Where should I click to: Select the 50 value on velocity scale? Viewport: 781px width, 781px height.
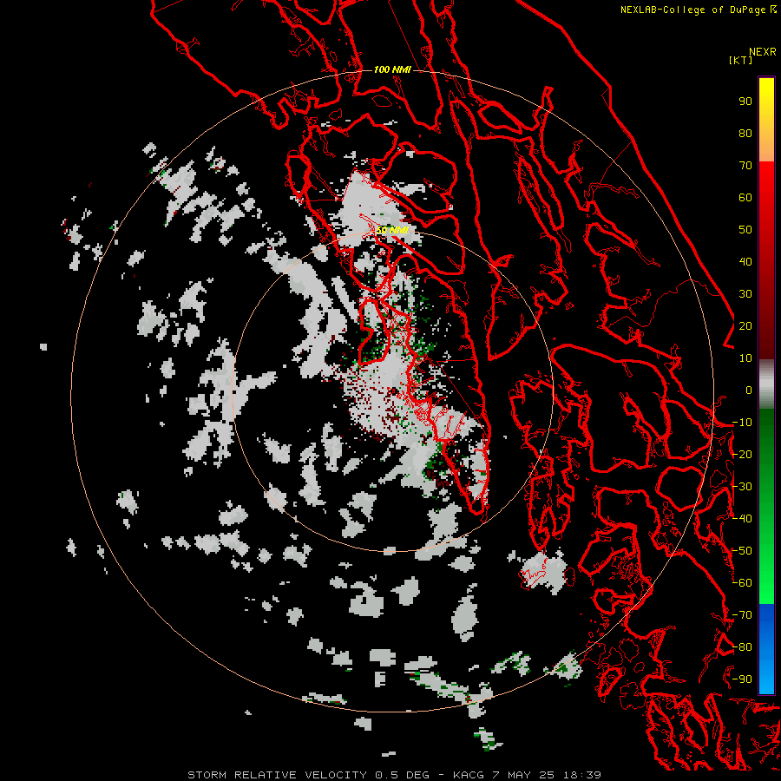[x=745, y=230]
